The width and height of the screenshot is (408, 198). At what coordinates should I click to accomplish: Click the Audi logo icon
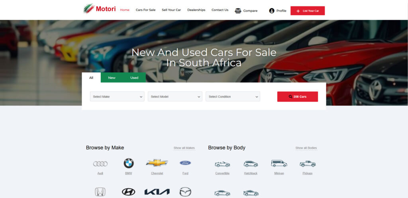click(100, 164)
